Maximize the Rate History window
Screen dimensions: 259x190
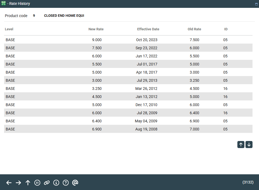pos(256,4)
